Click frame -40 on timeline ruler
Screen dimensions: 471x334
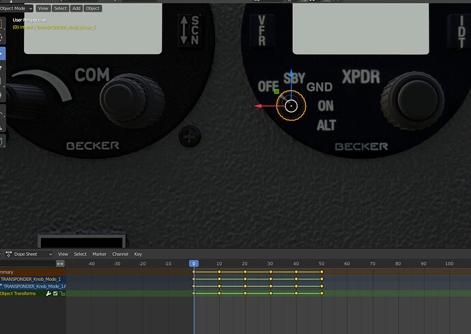point(91,264)
